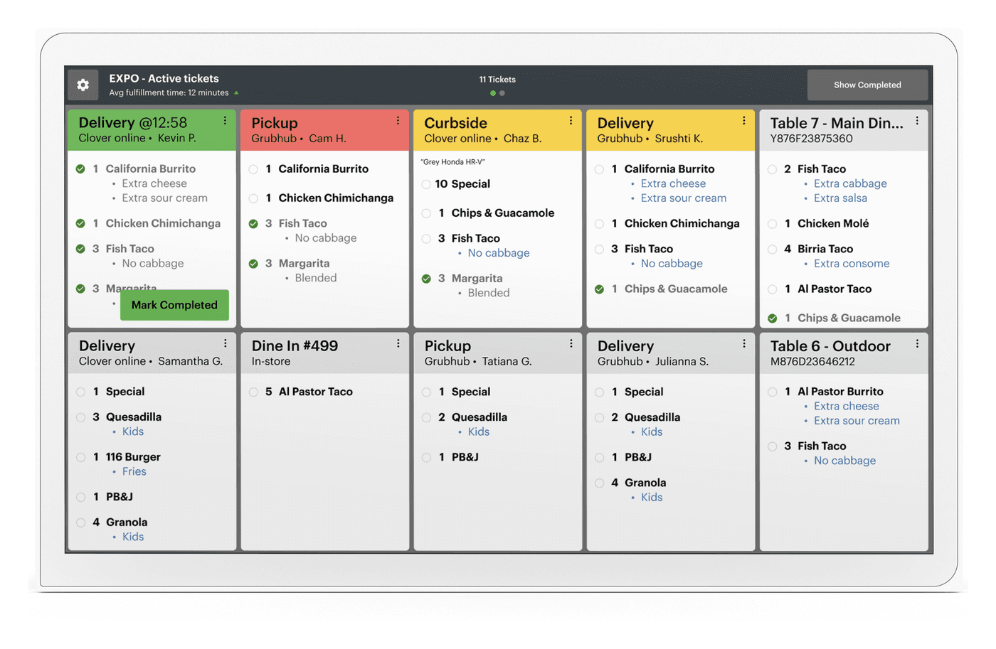The width and height of the screenshot is (996, 649).
Task: Open the options menu on the Tatiana G. pickup ticket
Action: [x=571, y=343]
